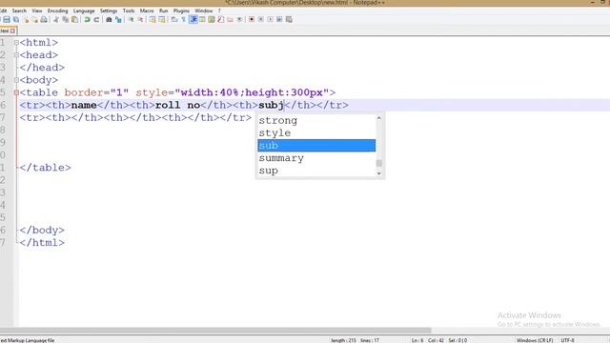This screenshot has width=610, height=343.
Task: Open the Search menu
Action: coord(19,10)
